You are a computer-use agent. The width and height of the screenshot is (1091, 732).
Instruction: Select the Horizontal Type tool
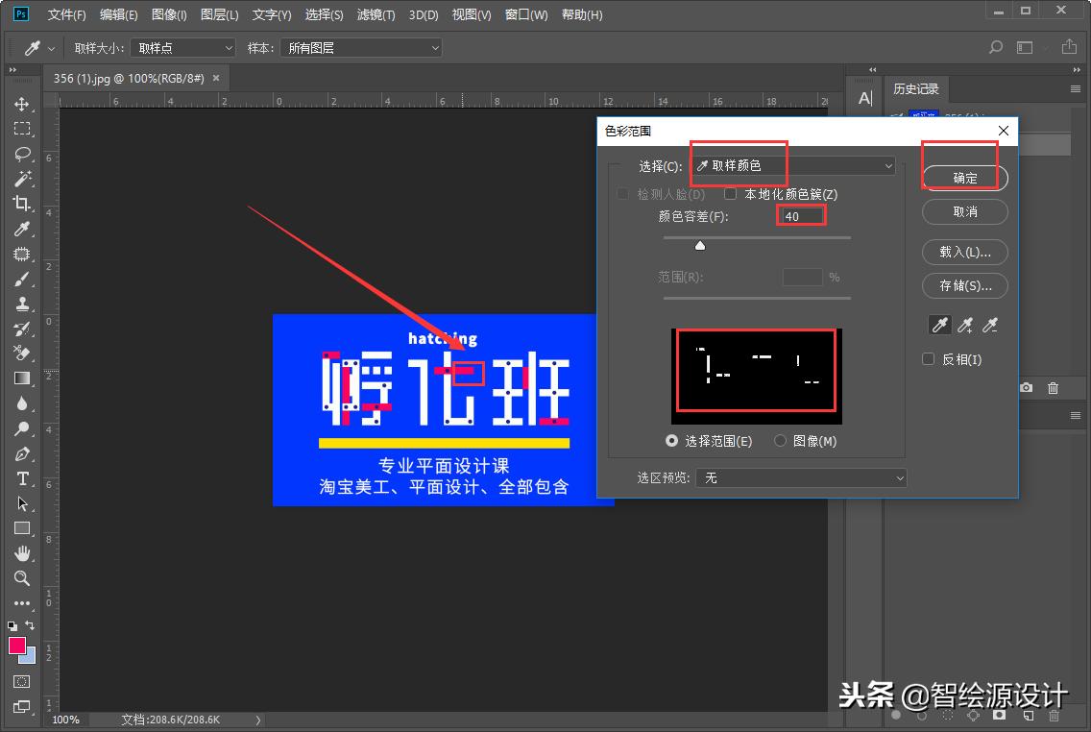pyautogui.click(x=22, y=478)
